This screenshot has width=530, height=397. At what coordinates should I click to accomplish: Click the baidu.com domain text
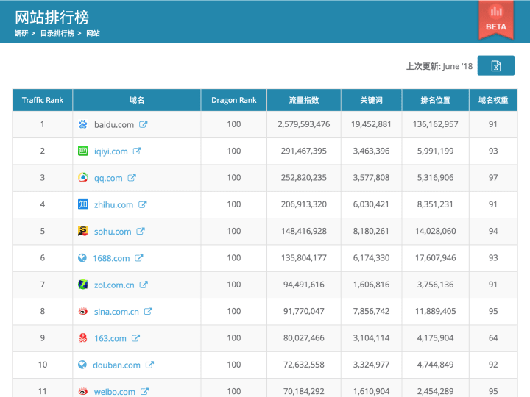point(114,125)
